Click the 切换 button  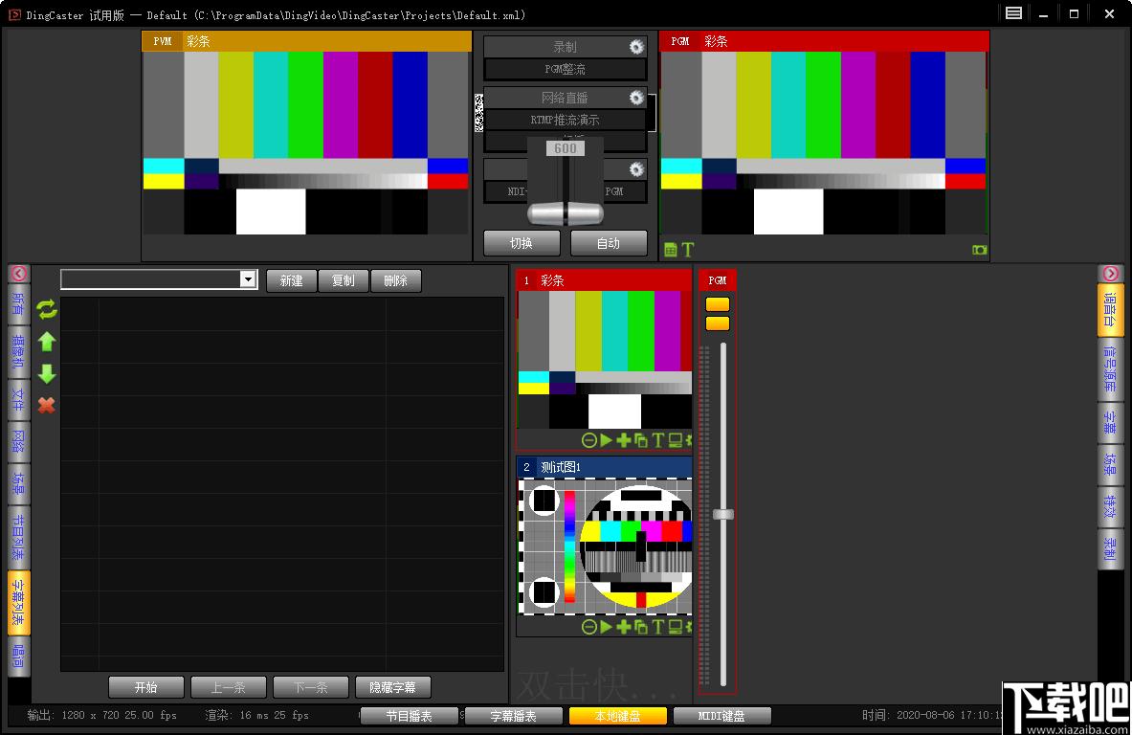point(522,243)
